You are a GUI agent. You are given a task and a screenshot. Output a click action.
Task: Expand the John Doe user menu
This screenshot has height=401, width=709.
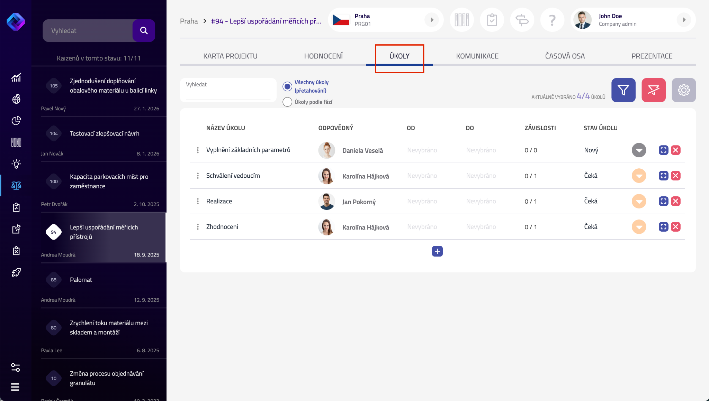pyautogui.click(x=684, y=20)
